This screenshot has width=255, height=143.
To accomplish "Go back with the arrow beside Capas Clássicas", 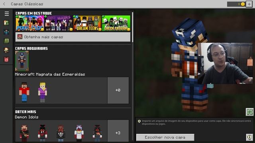I will click(x=4, y=4).
